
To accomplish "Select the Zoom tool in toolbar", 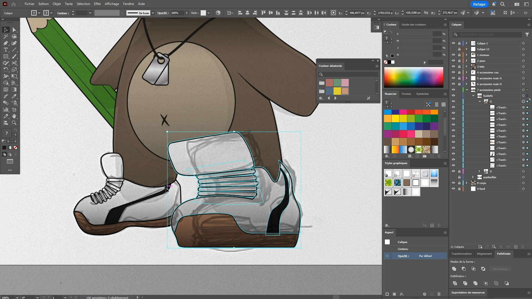I will (x=14, y=123).
